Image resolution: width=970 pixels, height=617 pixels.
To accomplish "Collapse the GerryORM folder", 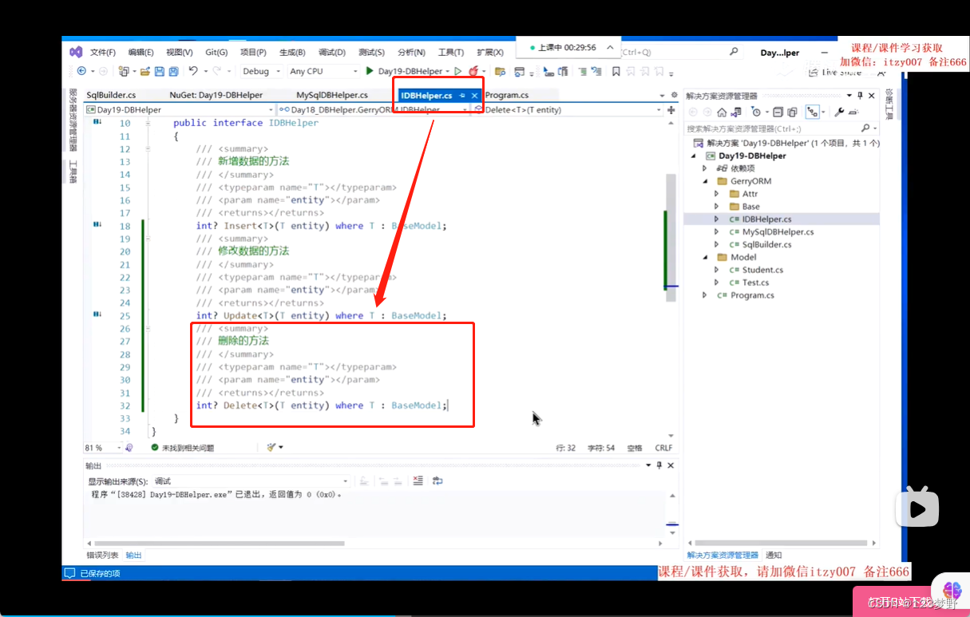I will [x=704, y=181].
